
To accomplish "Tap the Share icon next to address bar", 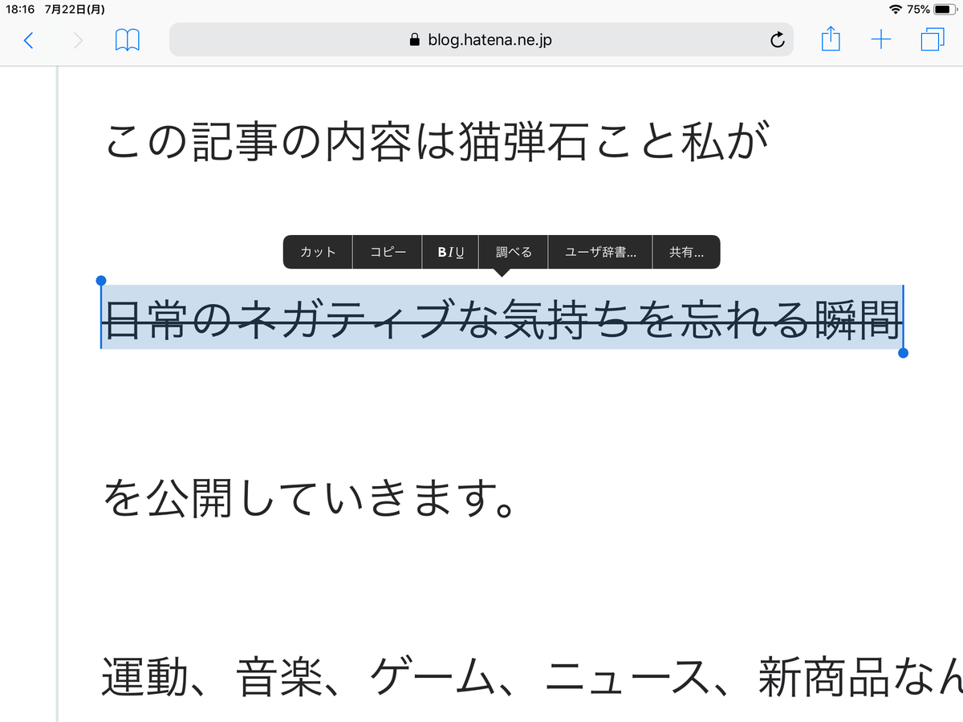I will 831,39.
